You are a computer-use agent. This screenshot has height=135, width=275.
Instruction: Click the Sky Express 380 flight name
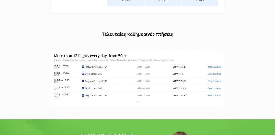point(93,74)
